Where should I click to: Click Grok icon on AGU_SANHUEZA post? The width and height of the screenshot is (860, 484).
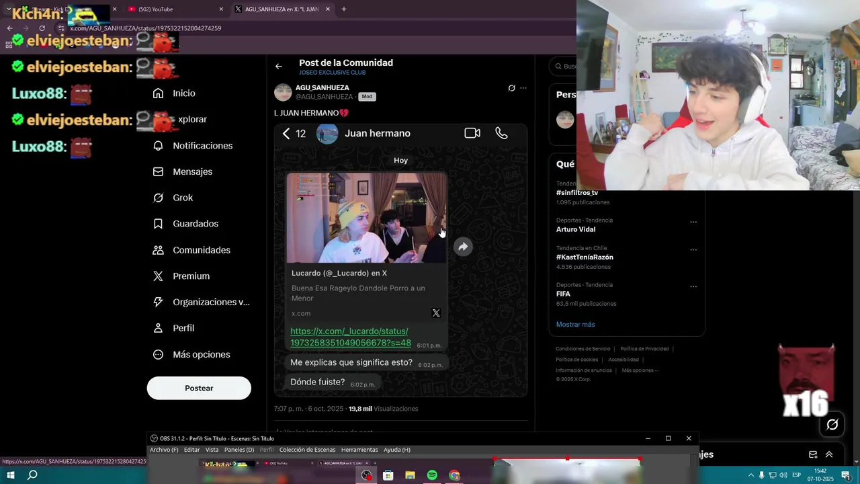[511, 88]
